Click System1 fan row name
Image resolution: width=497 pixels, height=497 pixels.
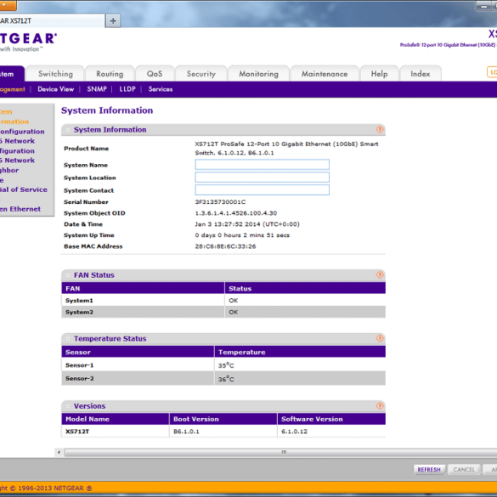[x=79, y=300]
